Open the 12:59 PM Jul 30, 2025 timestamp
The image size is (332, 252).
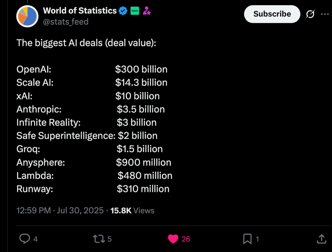[60, 211]
